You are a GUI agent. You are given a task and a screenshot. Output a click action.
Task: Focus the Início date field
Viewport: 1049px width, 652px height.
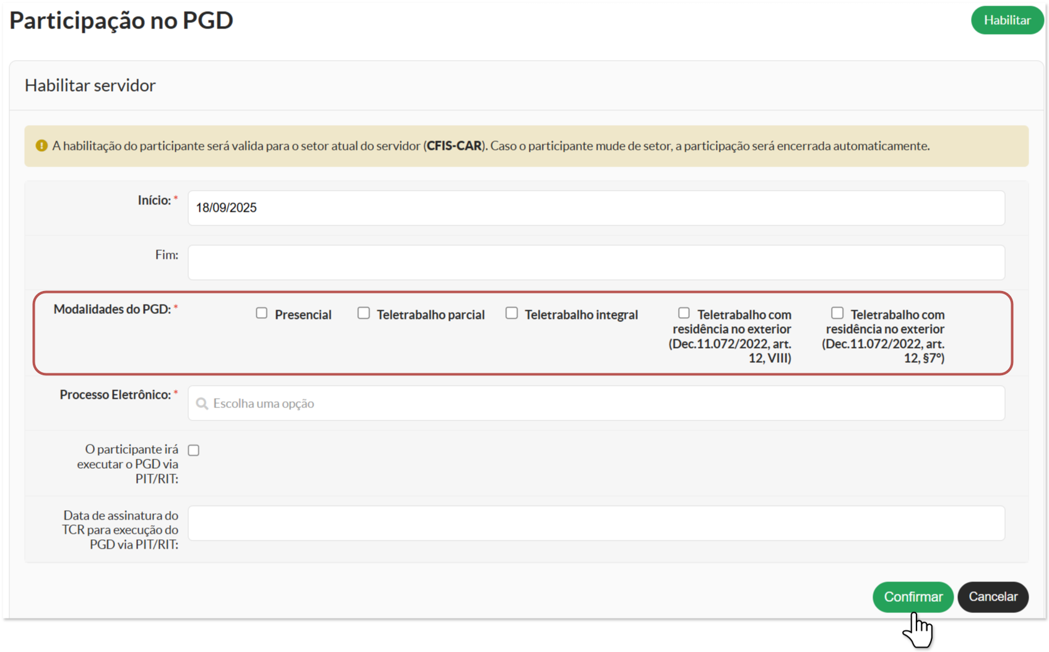pos(596,208)
